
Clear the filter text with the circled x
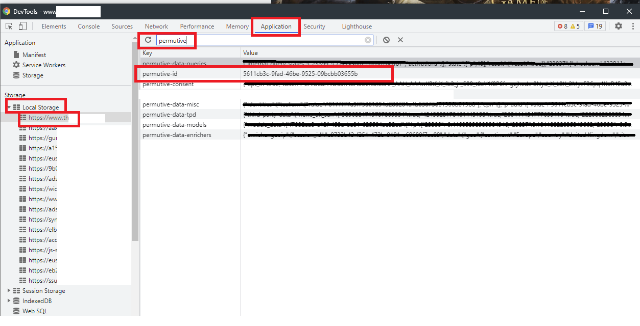368,40
